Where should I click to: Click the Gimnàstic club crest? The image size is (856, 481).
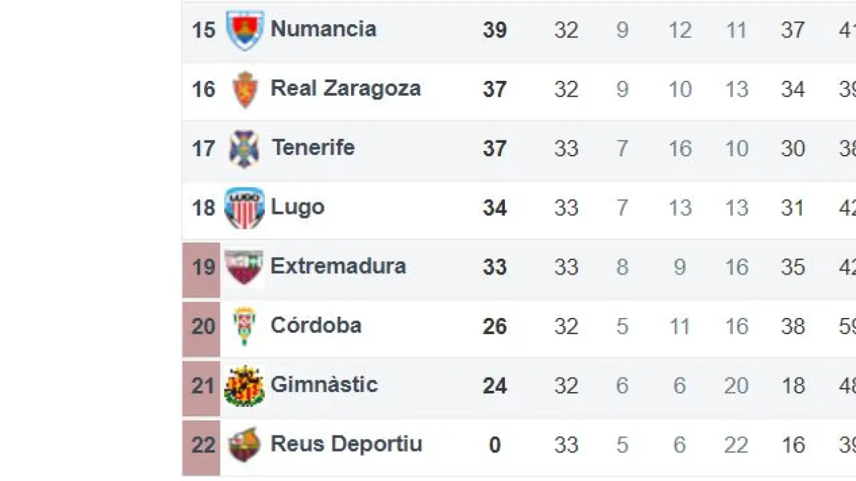[x=244, y=385]
